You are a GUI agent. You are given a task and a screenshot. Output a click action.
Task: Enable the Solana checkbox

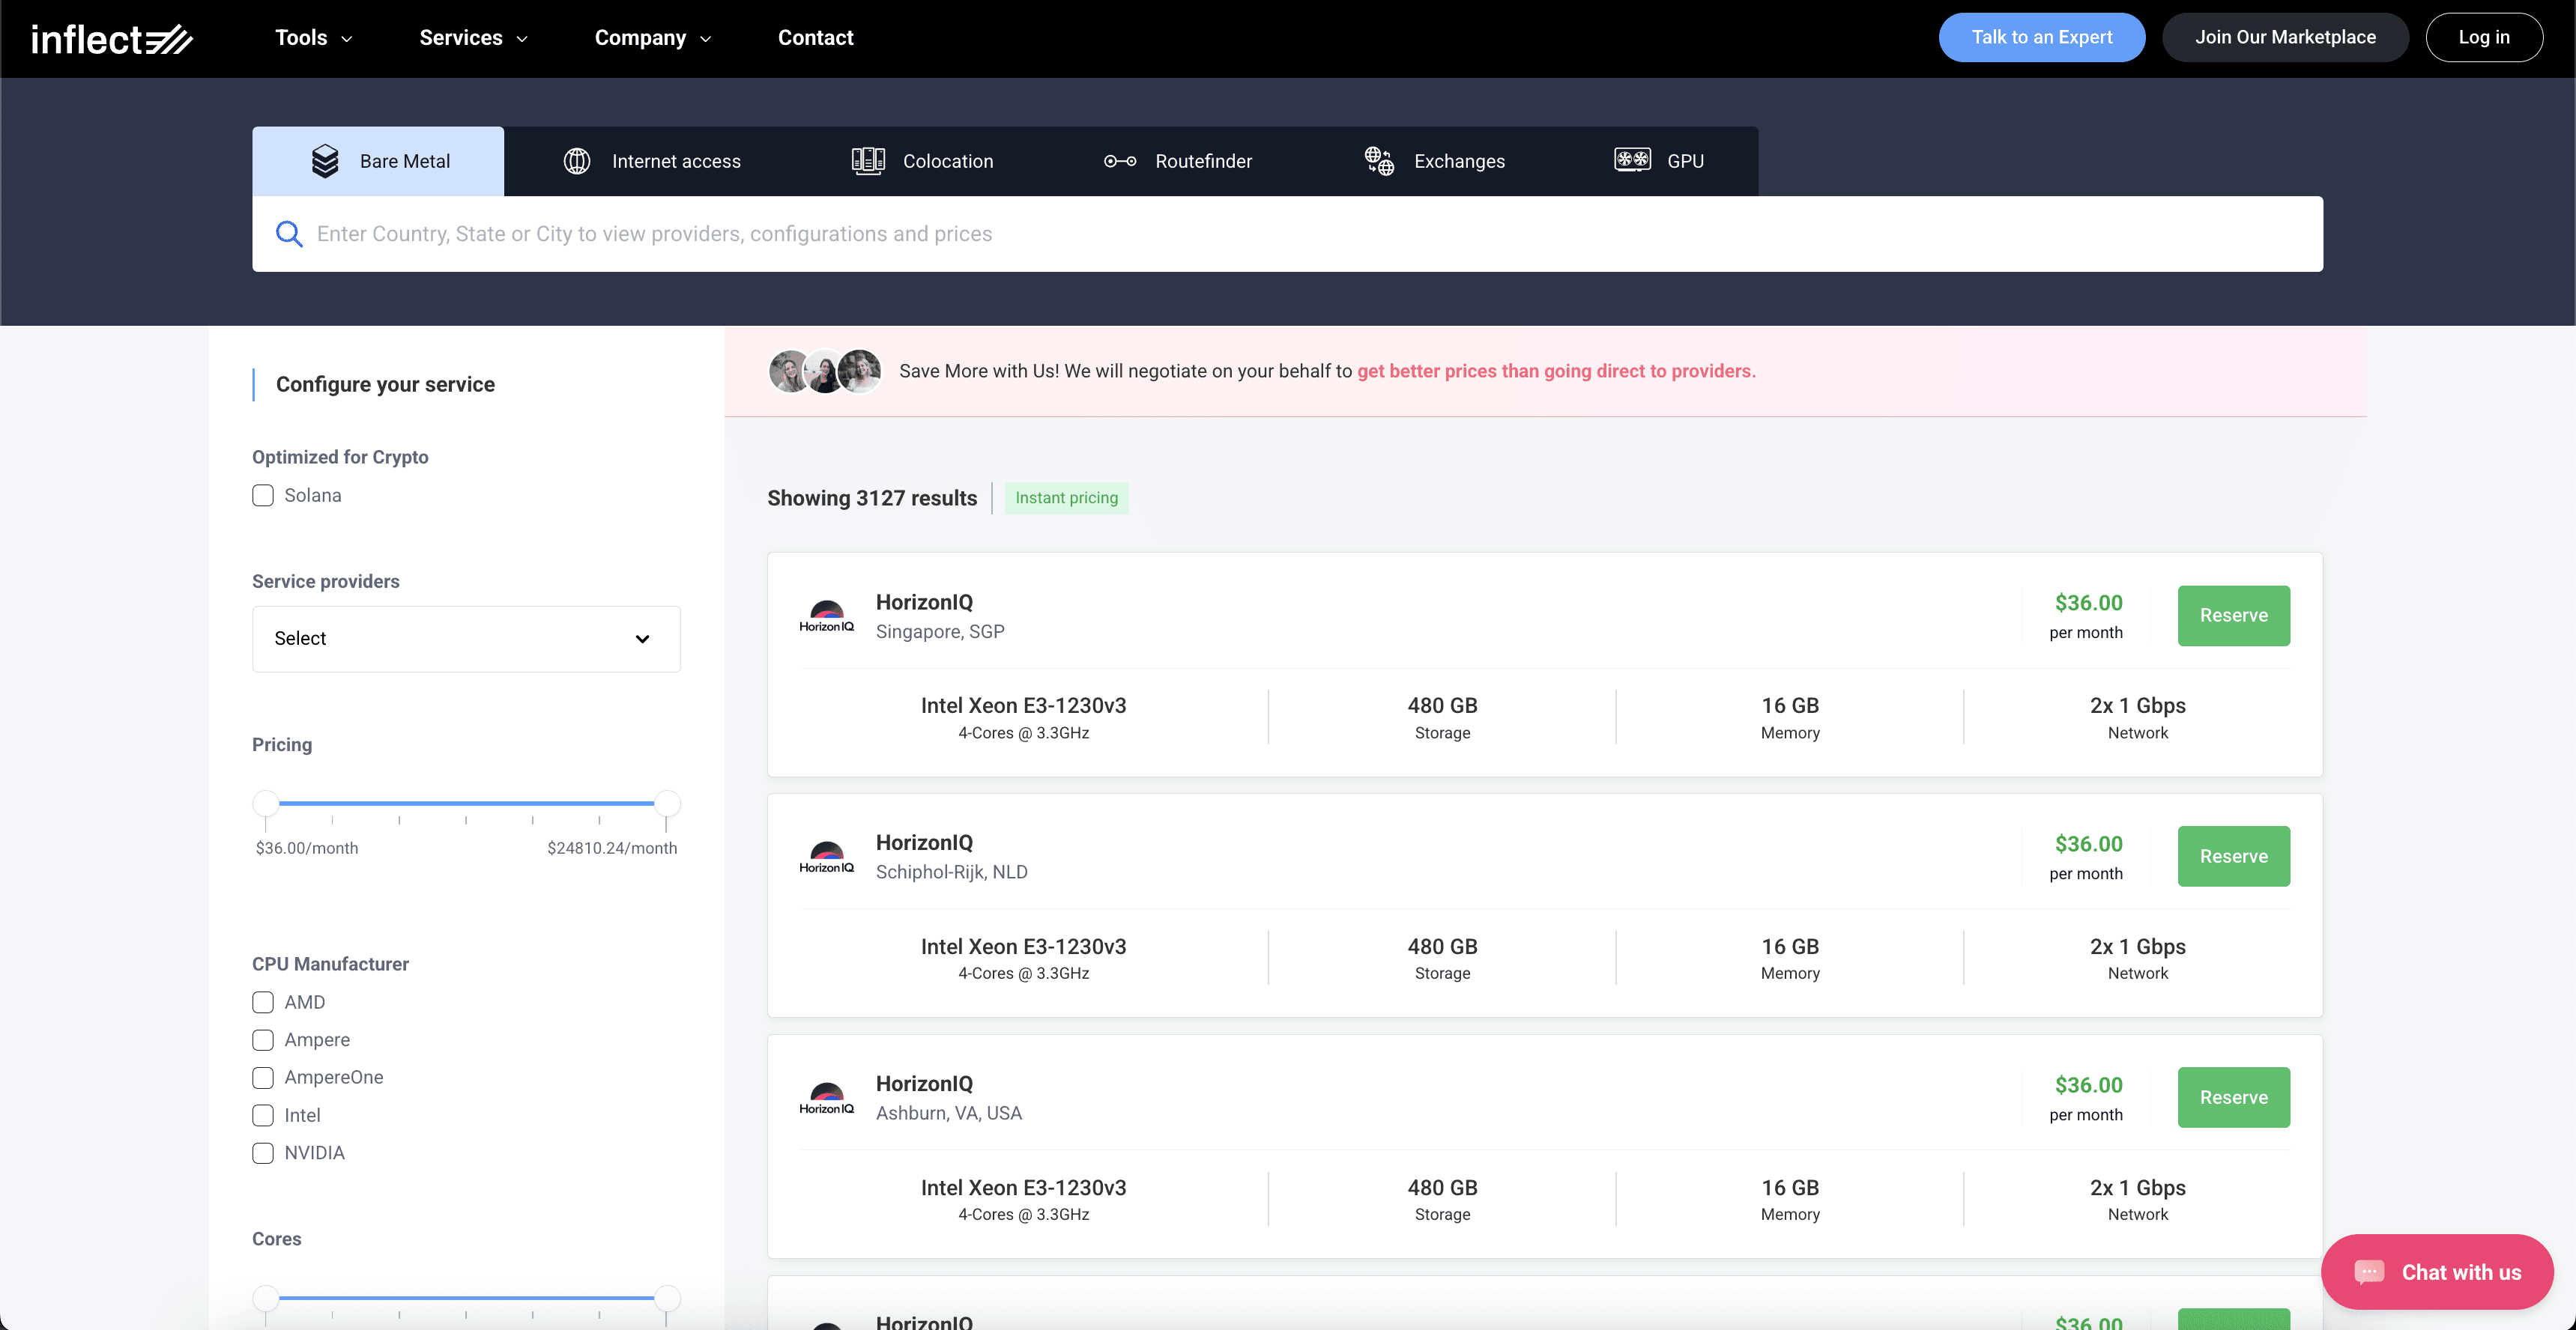point(263,496)
